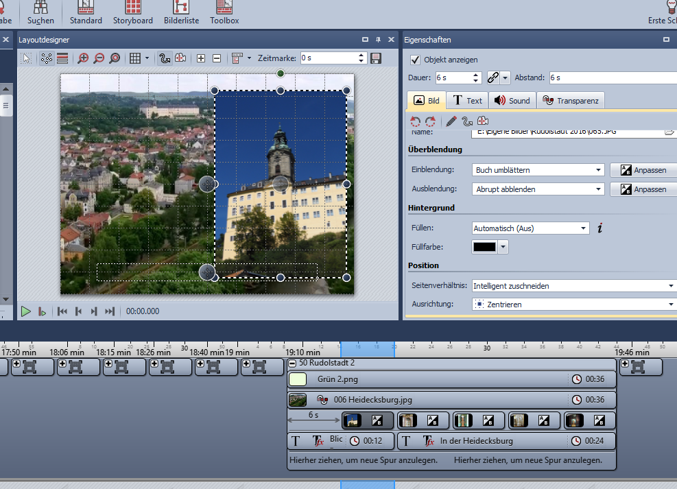Open the Storyboard view from top toolbar
Screen dimensions: 677x489
coord(133,13)
